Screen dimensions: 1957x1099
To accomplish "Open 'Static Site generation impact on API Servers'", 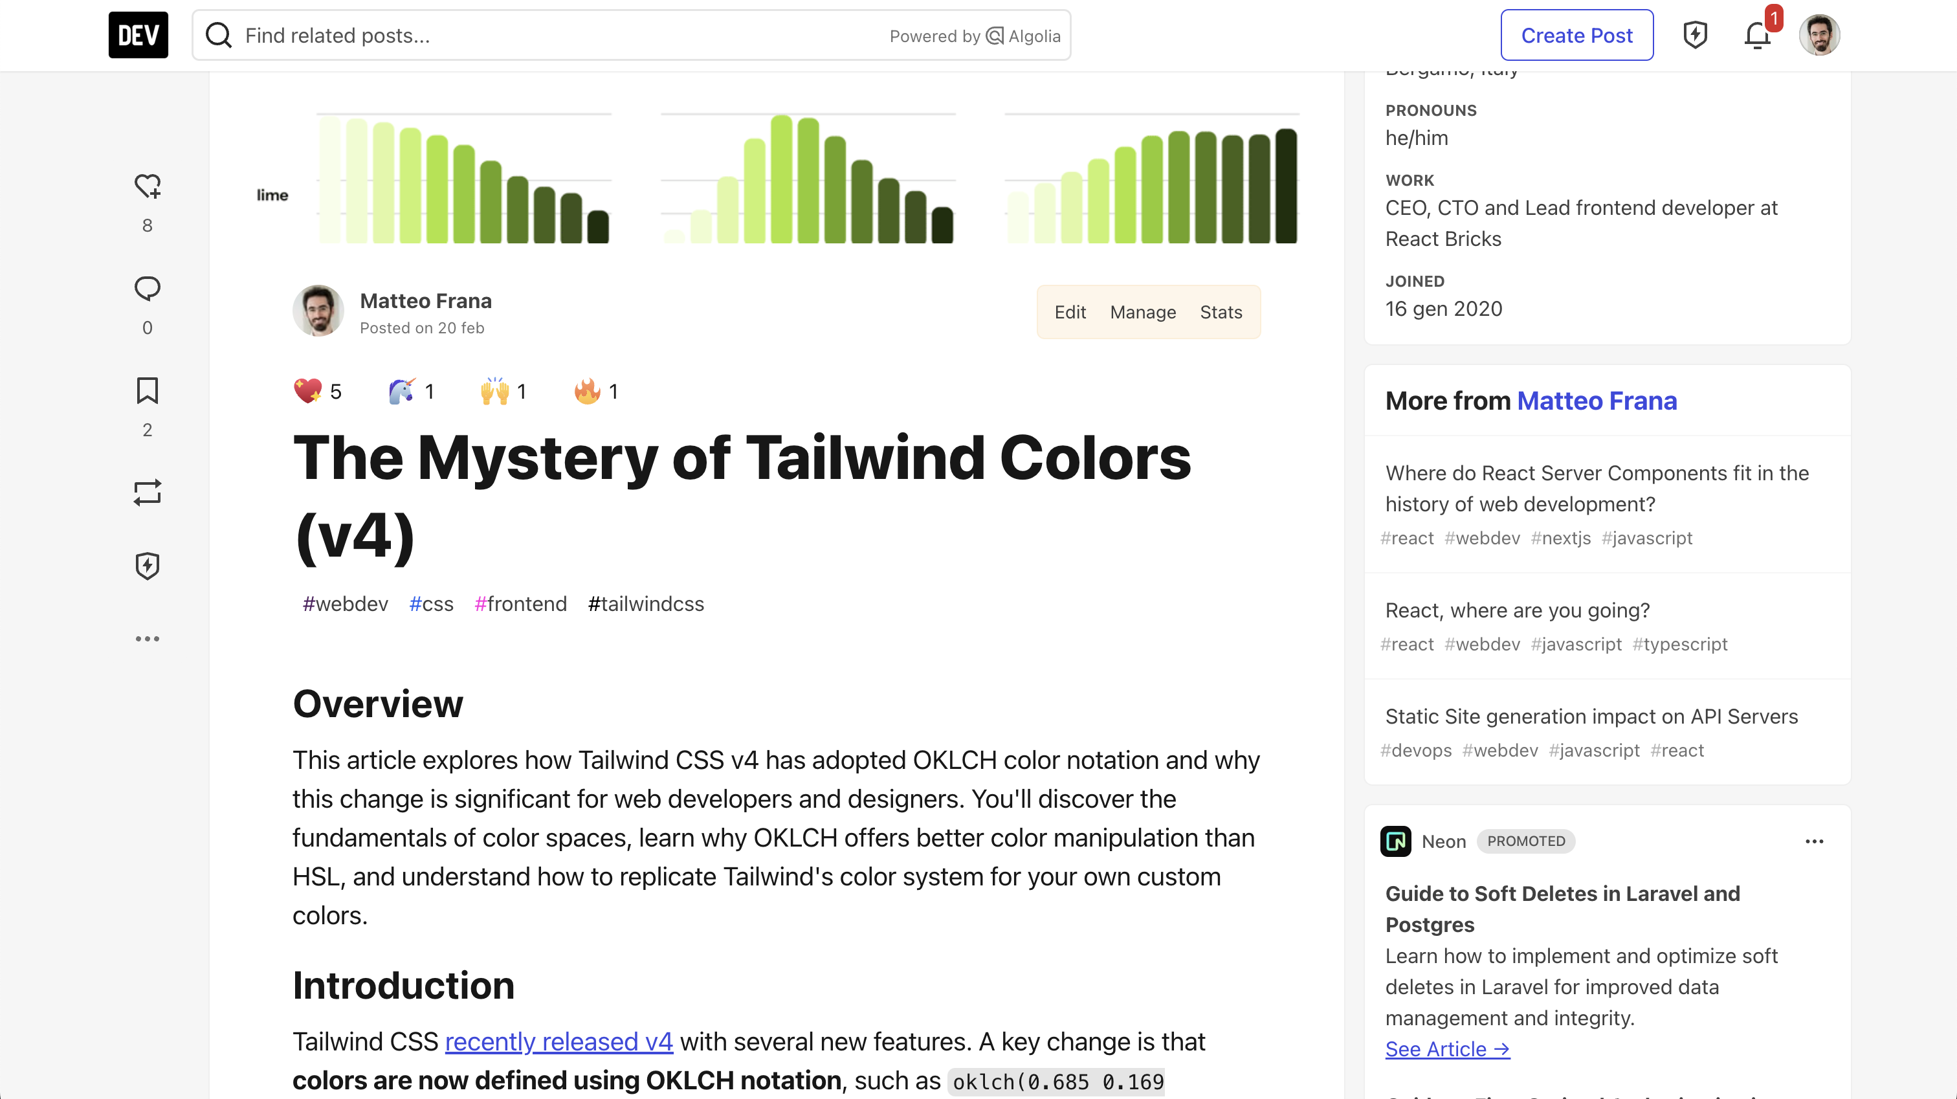I will tap(1591, 716).
